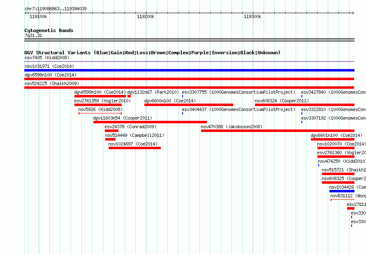Open the nsv7405 (Kidd2008) variant label

[47, 58]
